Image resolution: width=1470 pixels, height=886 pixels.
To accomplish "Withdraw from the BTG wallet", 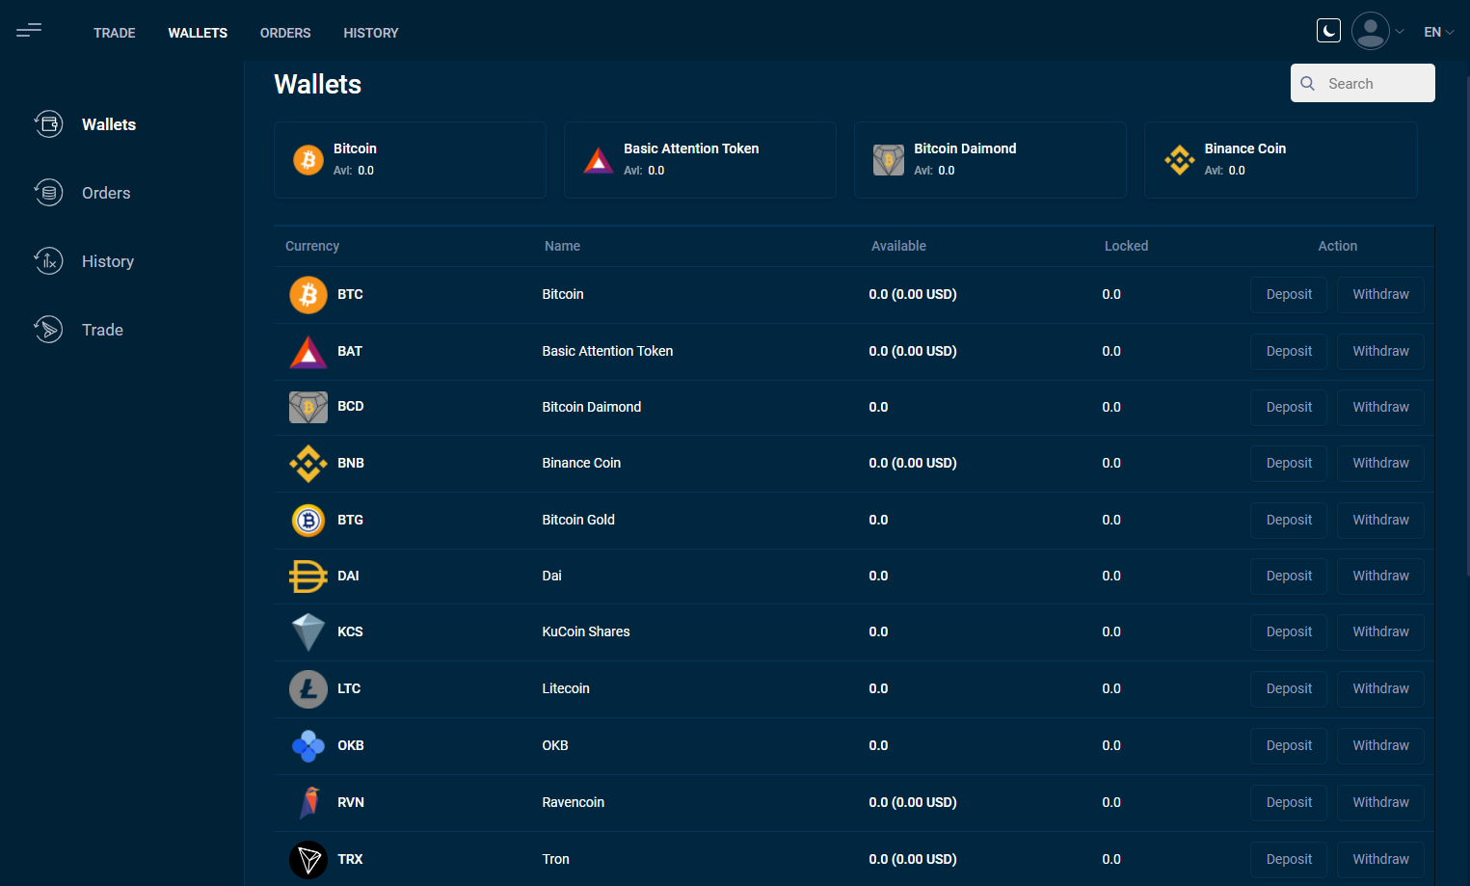I will (1380, 520).
